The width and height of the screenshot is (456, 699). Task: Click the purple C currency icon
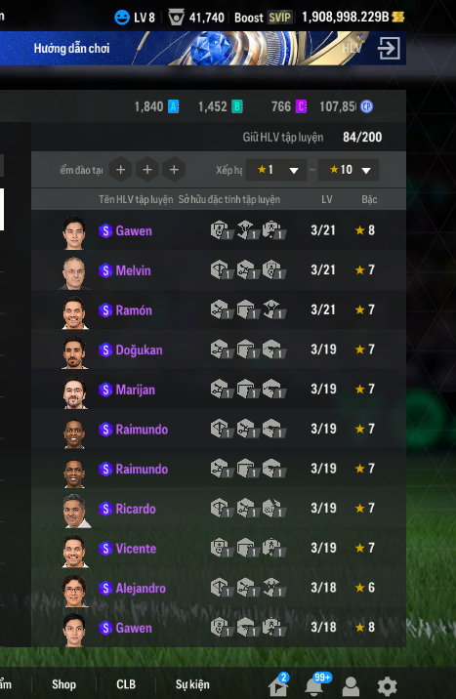tap(302, 106)
